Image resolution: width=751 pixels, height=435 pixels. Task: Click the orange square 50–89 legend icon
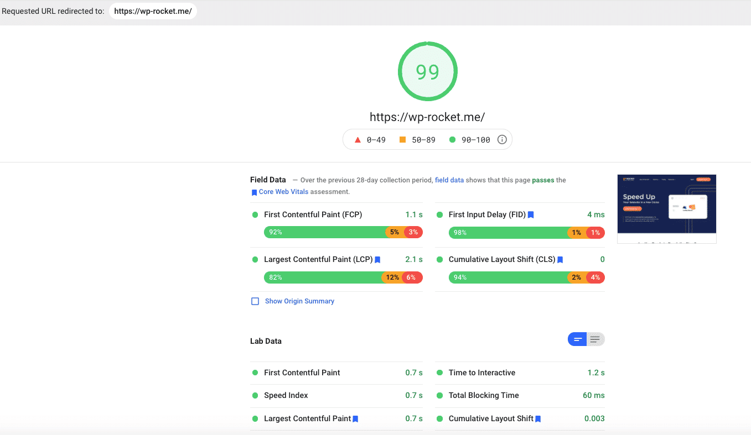point(403,140)
